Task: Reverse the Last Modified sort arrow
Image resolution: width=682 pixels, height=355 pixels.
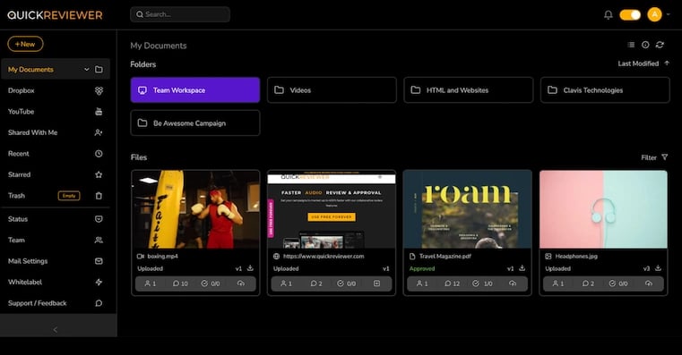Action: (667, 63)
